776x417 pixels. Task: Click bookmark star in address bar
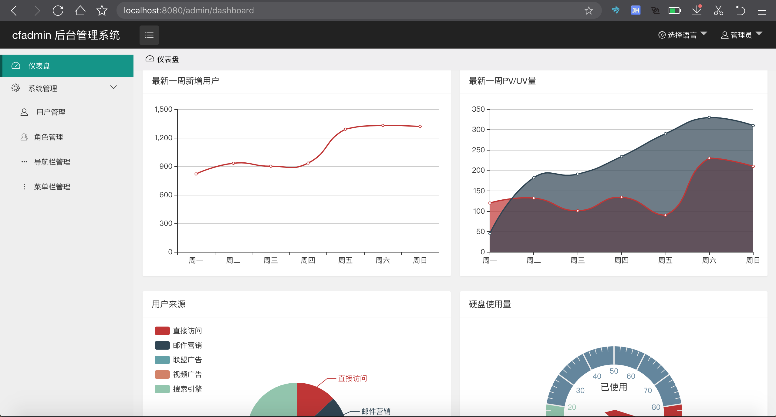point(589,11)
